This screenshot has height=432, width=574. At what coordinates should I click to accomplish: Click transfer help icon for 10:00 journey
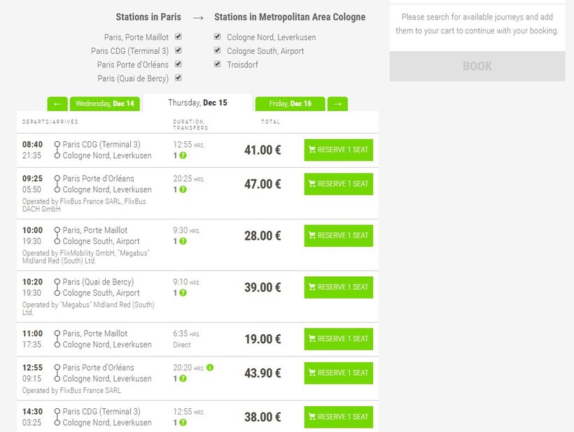pyautogui.click(x=183, y=241)
